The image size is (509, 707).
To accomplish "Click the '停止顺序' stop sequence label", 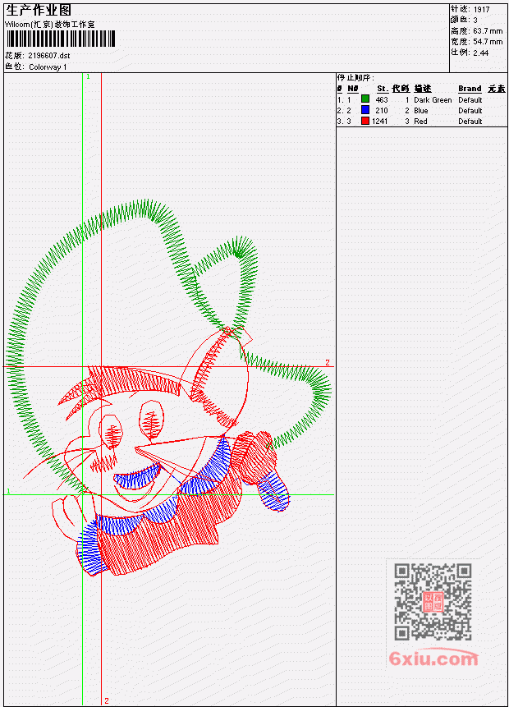I will [355, 77].
